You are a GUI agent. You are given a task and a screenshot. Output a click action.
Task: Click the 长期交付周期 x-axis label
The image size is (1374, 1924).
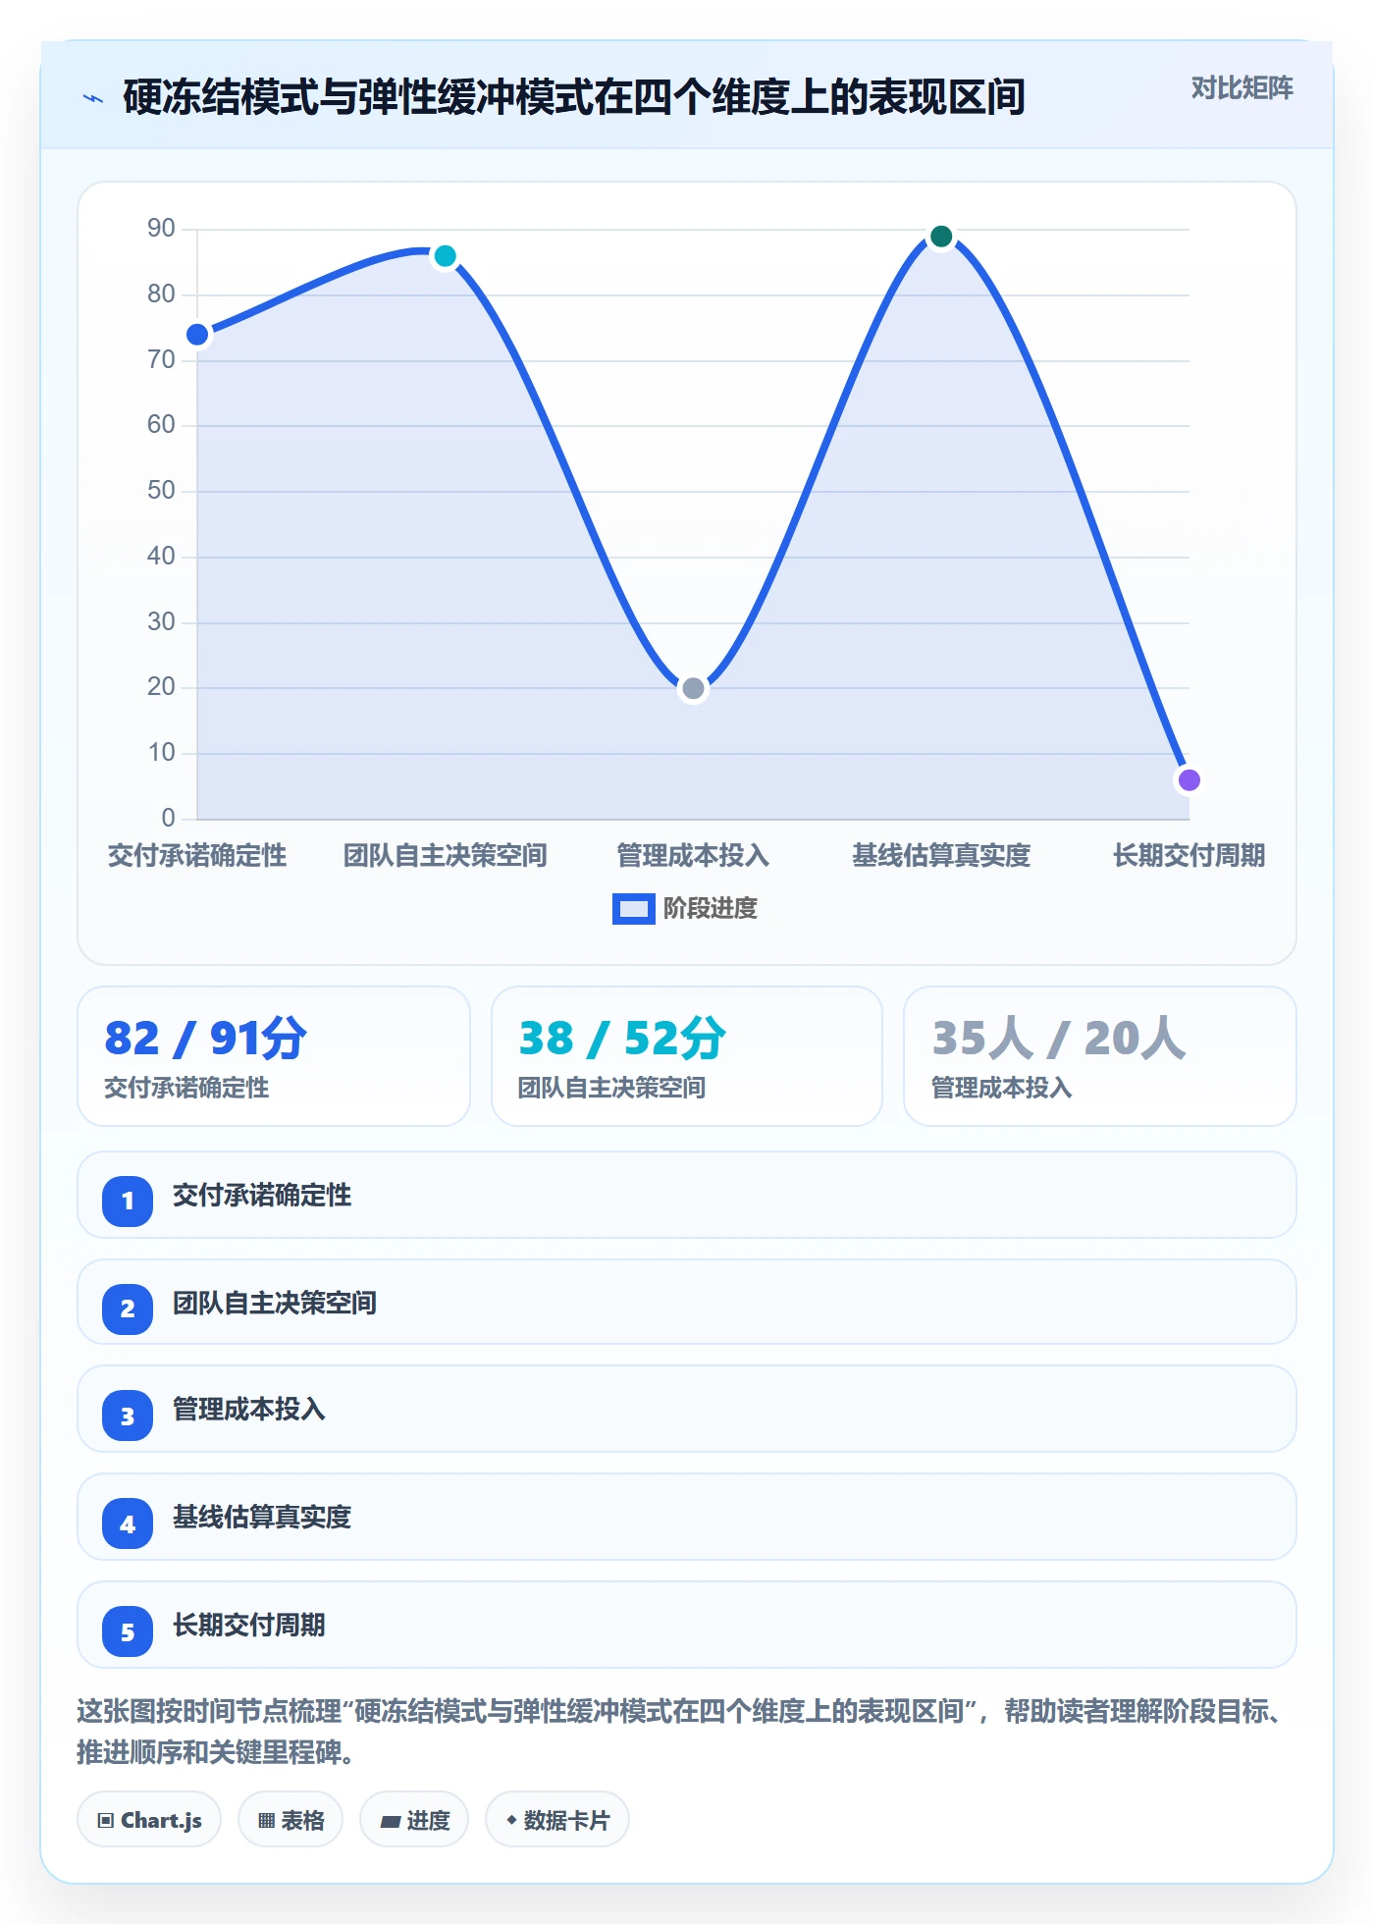coord(1189,856)
